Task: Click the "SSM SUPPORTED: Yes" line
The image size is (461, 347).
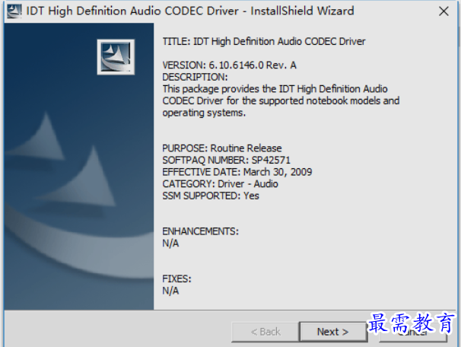Action: pyautogui.click(x=211, y=196)
